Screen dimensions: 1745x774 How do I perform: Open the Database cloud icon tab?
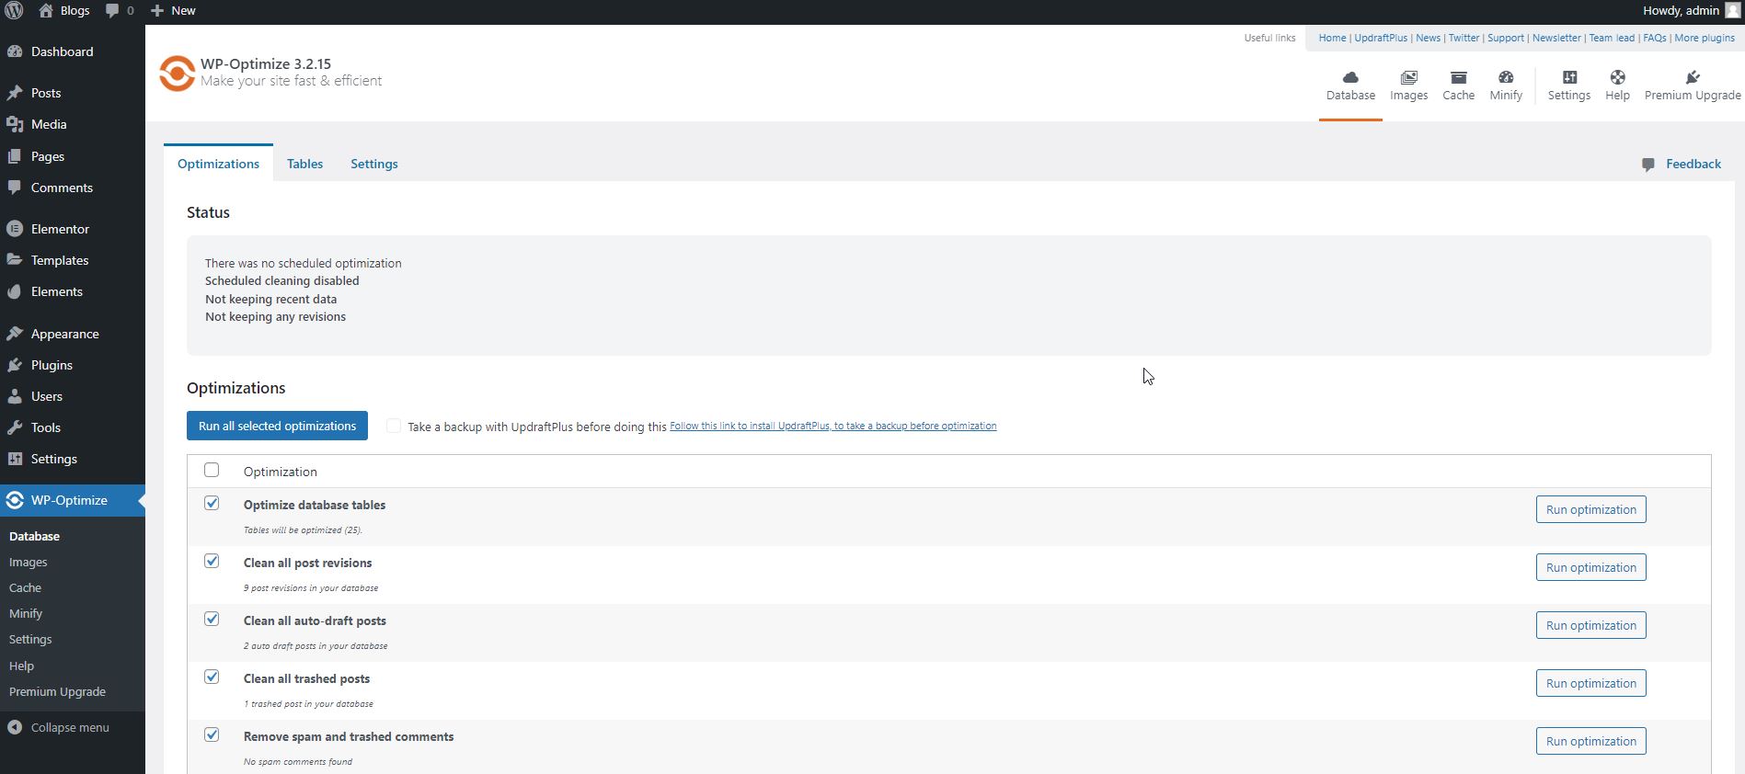click(x=1350, y=77)
